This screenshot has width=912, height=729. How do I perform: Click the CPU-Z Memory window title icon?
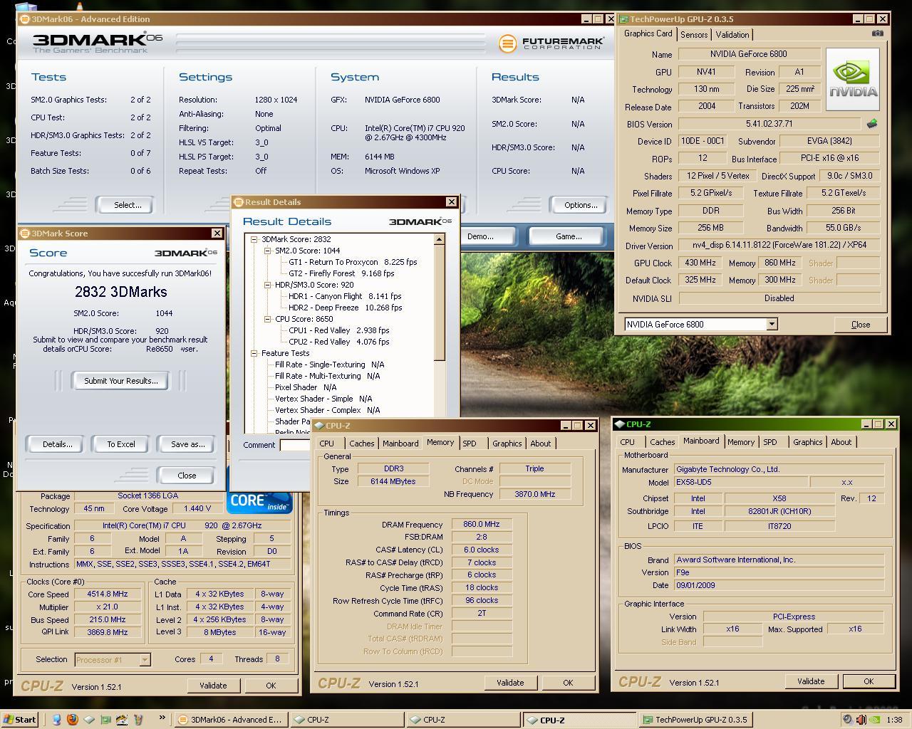click(319, 426)
